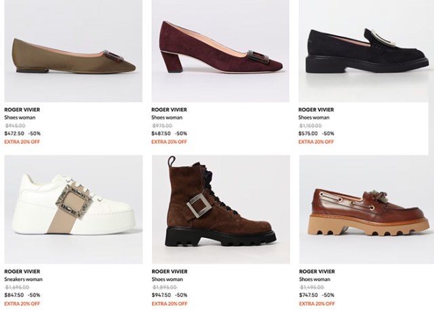Click "Shoes woman" label under the olive flat
The width and height of the screenshot is (434, 310).
20,117
